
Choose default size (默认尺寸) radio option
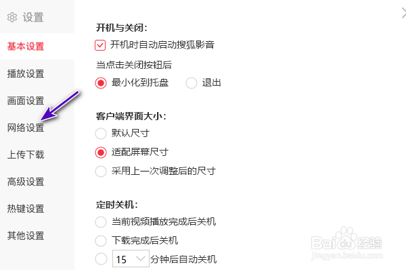pyautogui.click(x=101, y=133)
